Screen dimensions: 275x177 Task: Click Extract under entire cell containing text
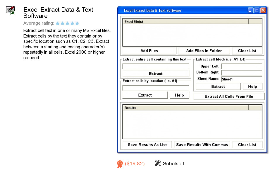tap(156, 74)
